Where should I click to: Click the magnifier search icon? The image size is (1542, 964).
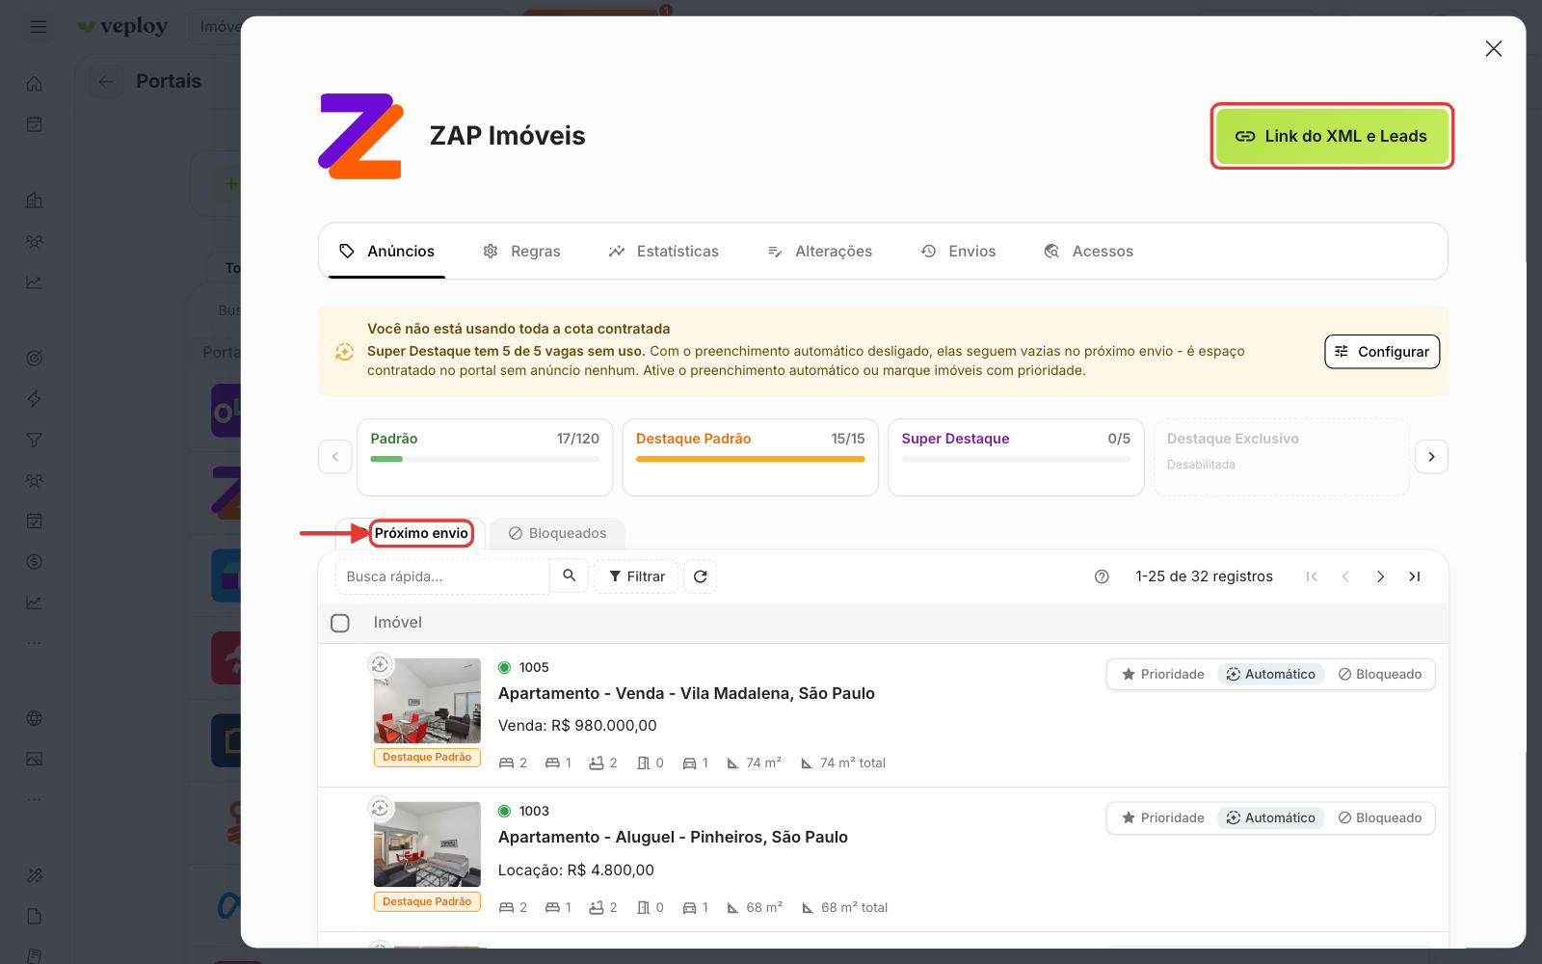pyautogui.click(x=570, y=576)
